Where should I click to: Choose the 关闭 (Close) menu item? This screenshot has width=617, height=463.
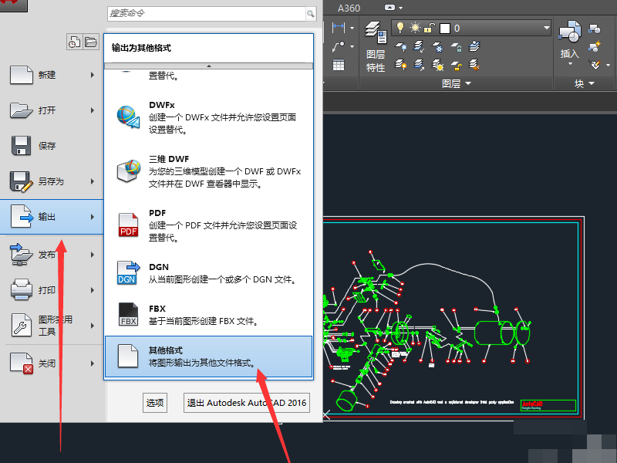[52, 363]
